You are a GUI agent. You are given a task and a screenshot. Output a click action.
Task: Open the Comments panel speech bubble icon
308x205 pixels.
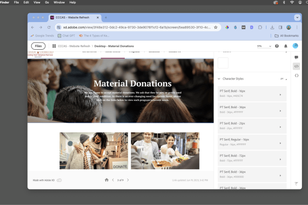[x=296, y=57]
